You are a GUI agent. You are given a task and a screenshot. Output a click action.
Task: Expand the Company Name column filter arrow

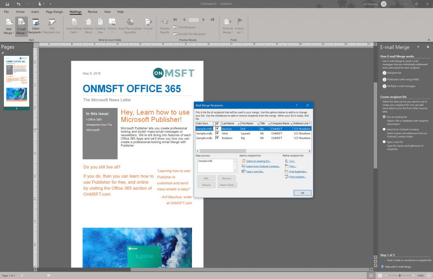[x=292, y=123]
